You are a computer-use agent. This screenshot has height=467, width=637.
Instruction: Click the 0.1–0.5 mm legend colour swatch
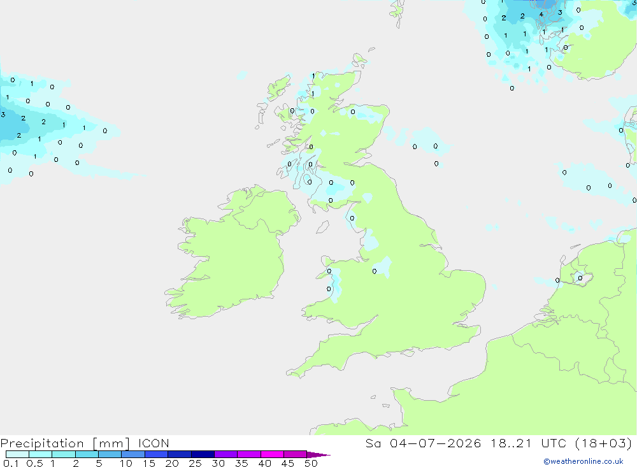pos(17,454)
